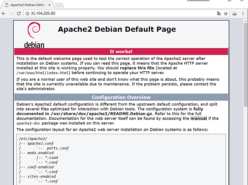Click the Configuration Overview heading
The height and width of the screenshot is (185, 248).
(121, 97)
